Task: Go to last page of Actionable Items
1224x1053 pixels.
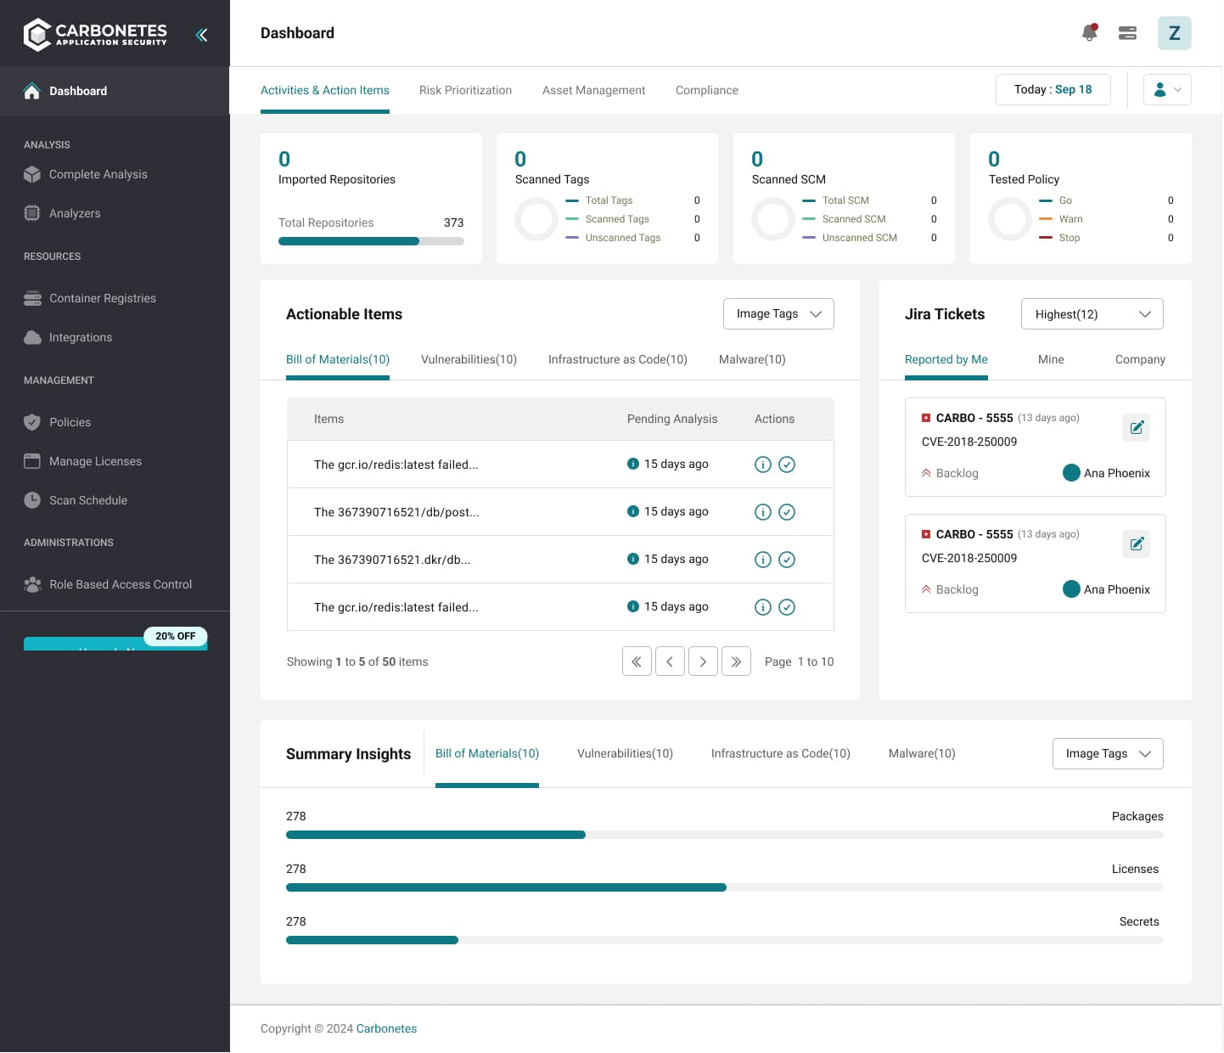Action: (x=736, y=662)
